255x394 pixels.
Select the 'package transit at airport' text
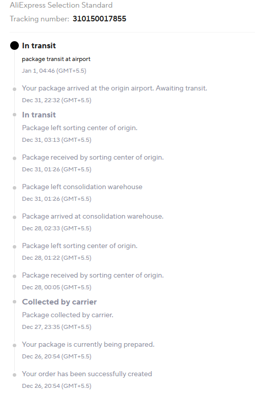click(x=56, y=59)
